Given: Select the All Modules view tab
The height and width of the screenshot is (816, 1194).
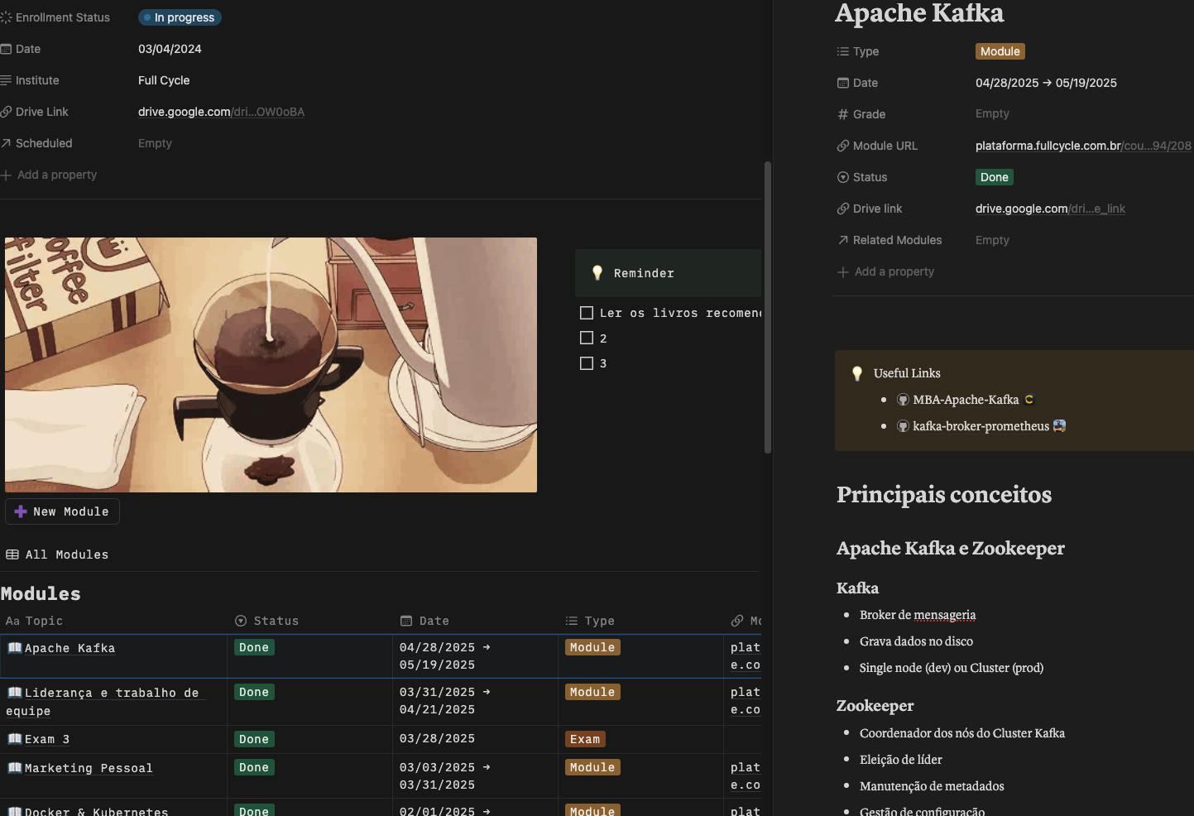Looking at the screenshot, I should (58, 554).
